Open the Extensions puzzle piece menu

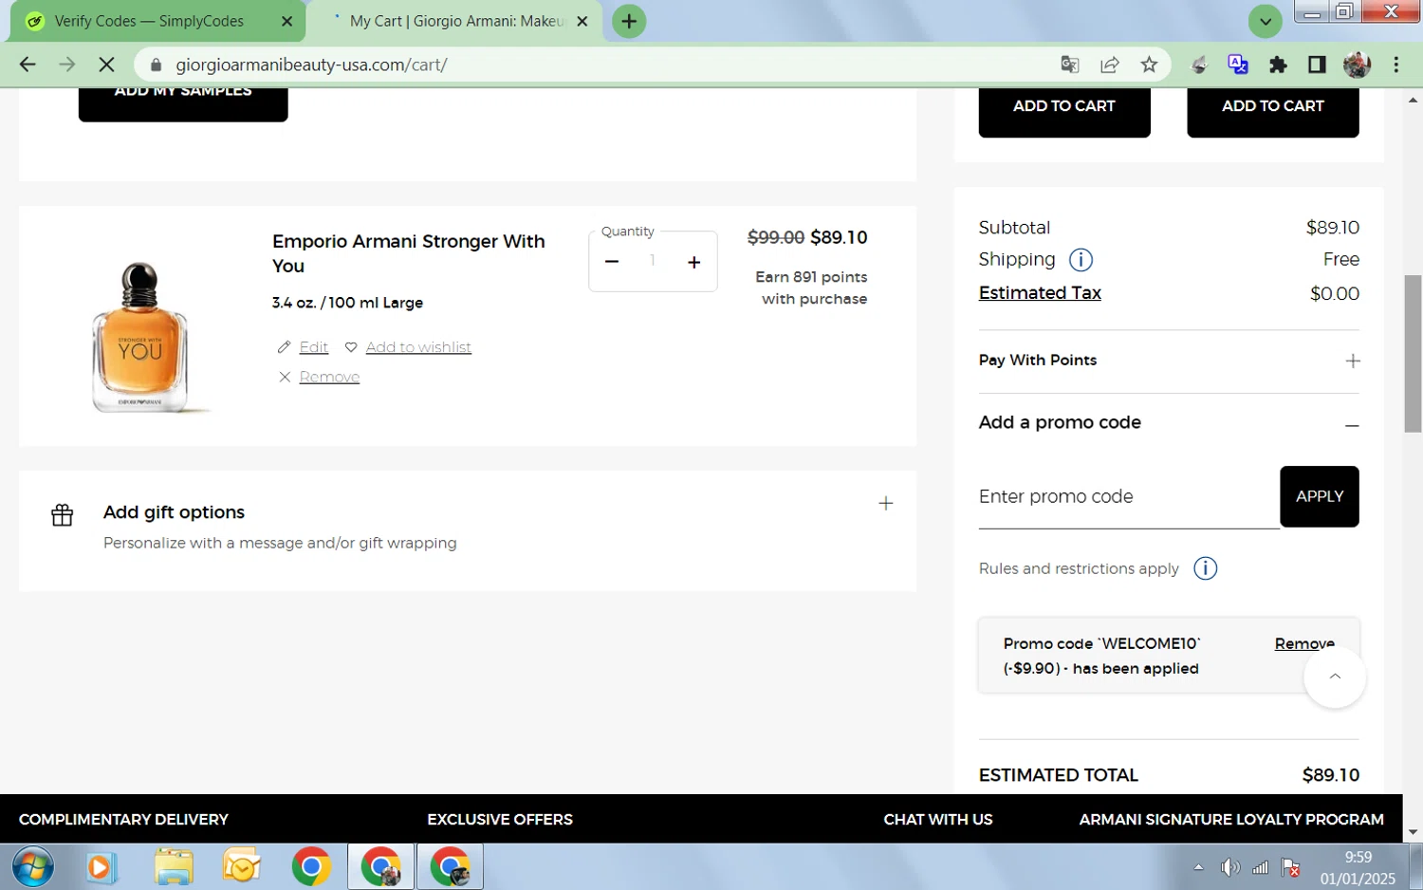(x=1278, y=65)
